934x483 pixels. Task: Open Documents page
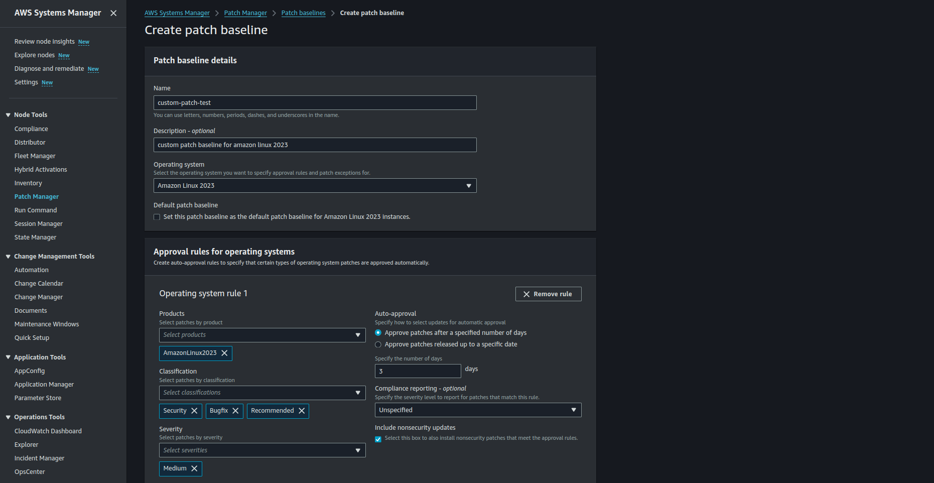pyautogui.click(x=30, y=311)
